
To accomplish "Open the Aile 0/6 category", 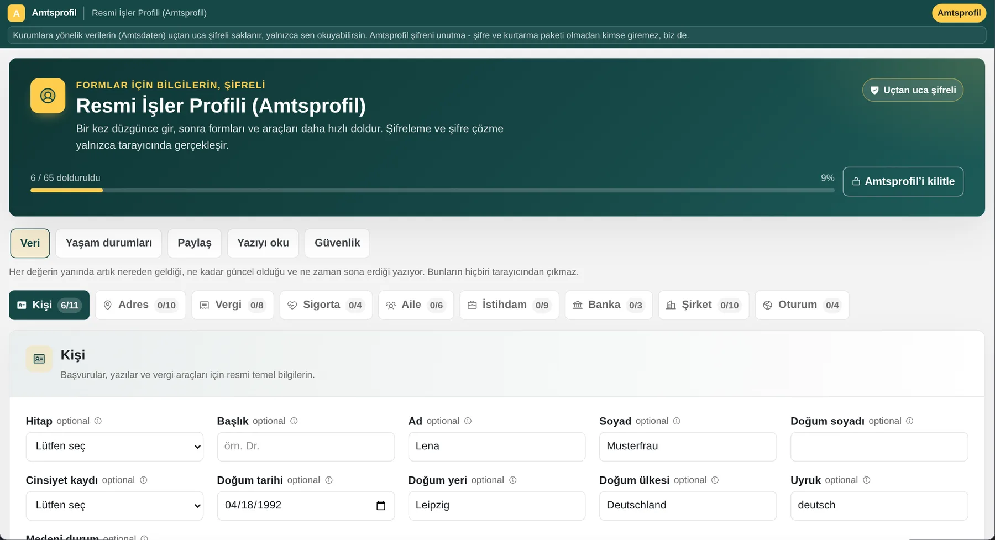I will pyautogui.click(x=416, y=305).
